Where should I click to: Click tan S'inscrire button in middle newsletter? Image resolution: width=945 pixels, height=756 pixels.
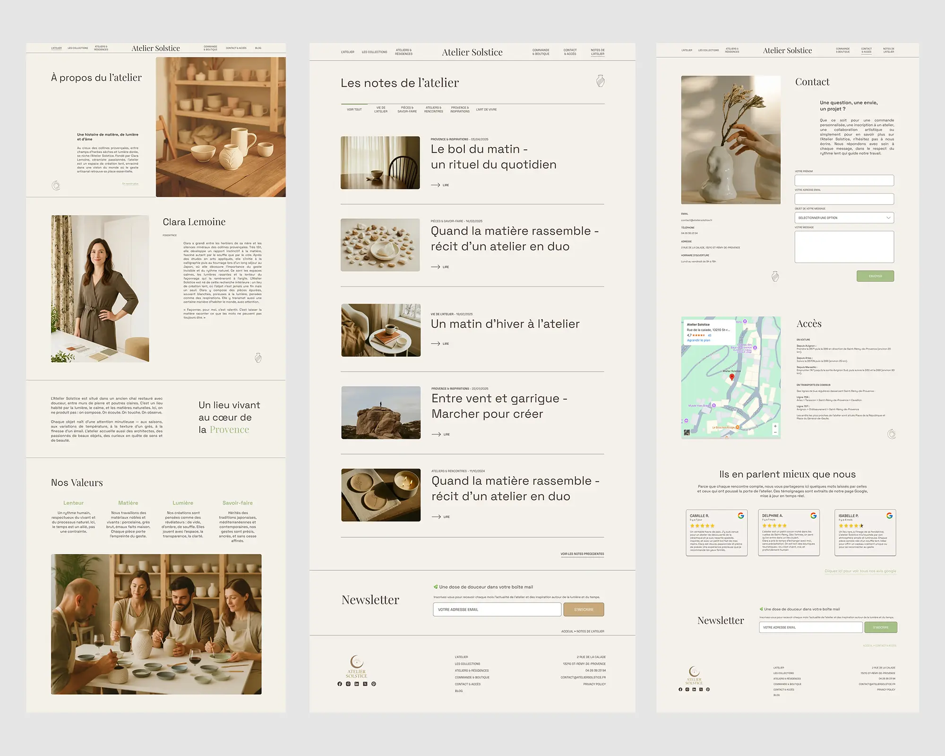pyautogui.click(x=584, y=610)
